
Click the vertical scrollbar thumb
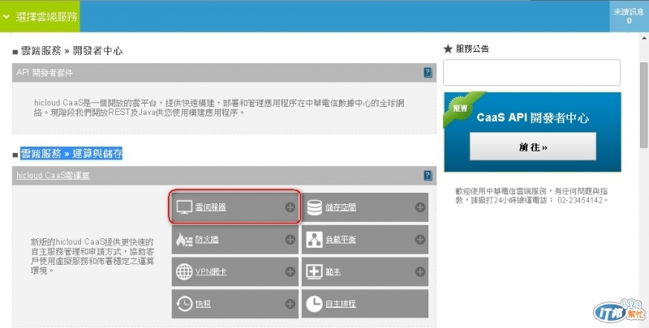pyautogui.click(x=644, y=105)
